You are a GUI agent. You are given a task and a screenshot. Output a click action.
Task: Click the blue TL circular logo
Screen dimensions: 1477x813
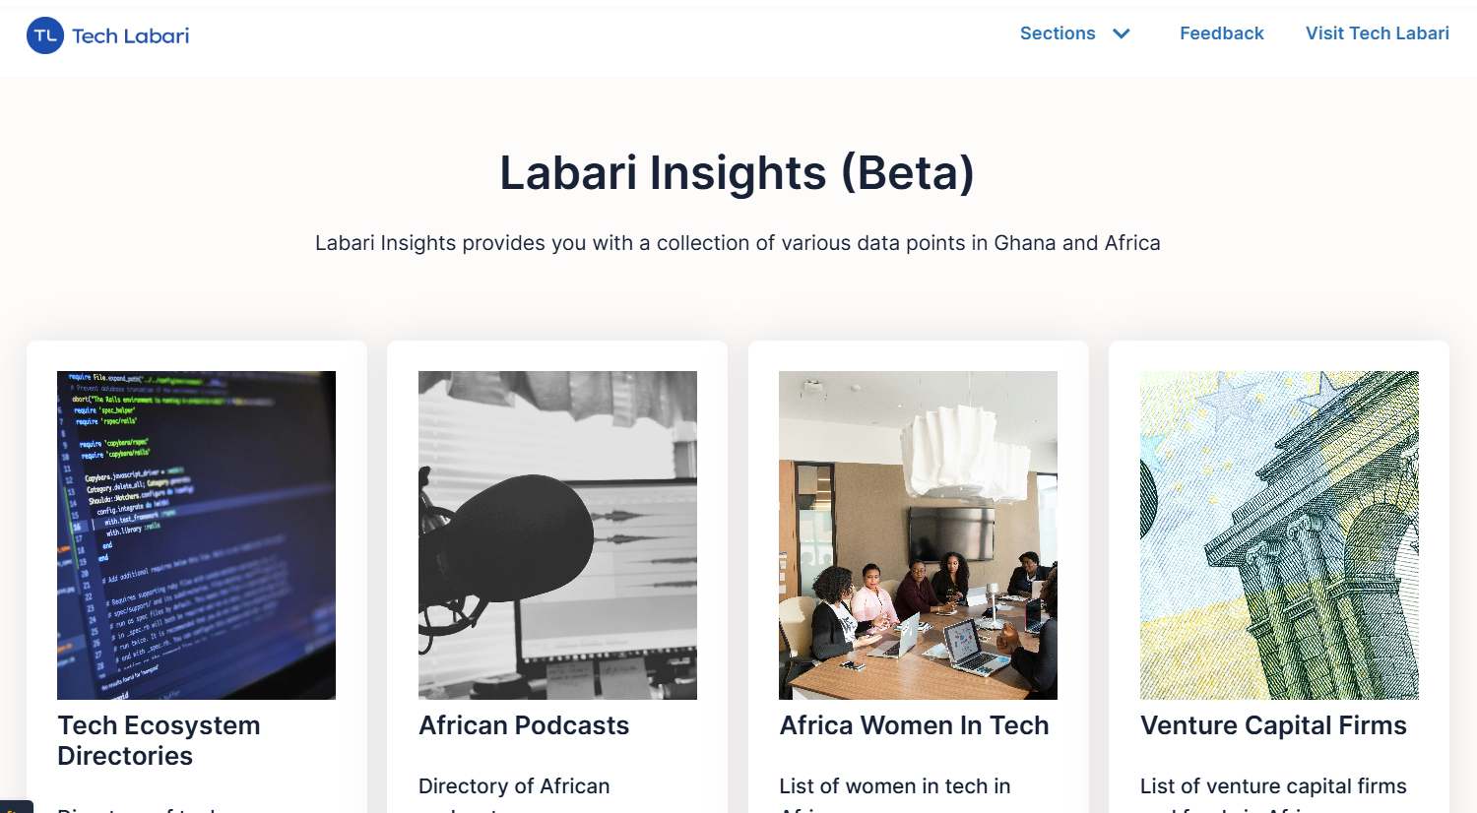[x=45, y=35]
